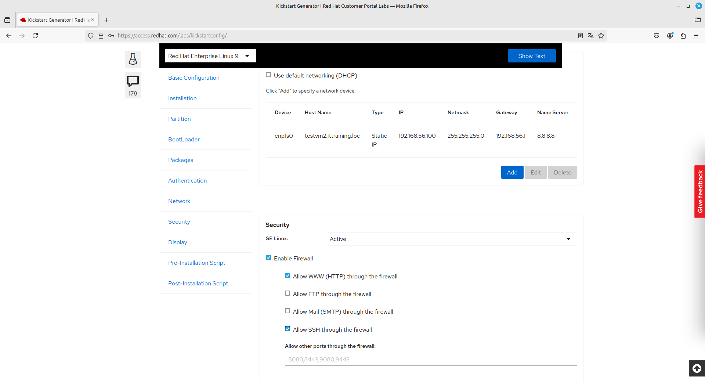Open the Firefox hamburger menu

tap(696, 36)
